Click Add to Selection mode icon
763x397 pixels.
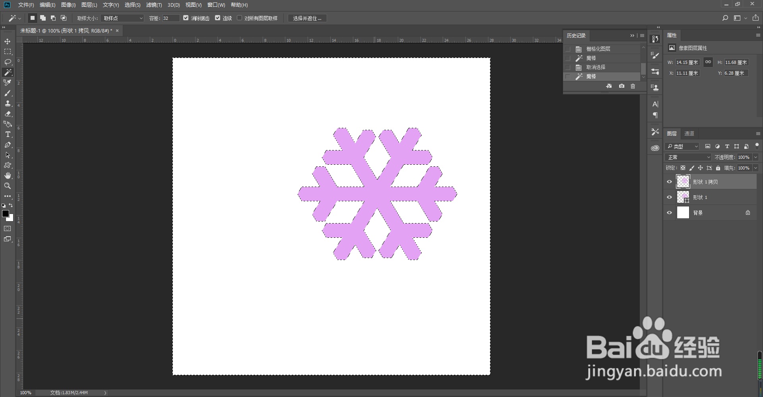(x=43, y=18)
